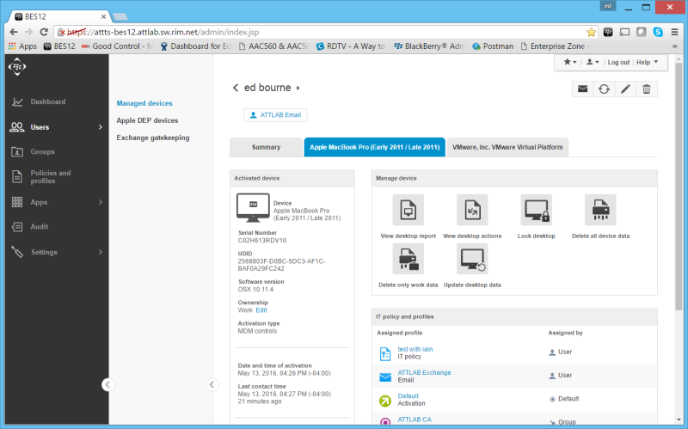Click the refresh user icon
The width and height of the screenshot is (688, 429).
click(605, 89)
